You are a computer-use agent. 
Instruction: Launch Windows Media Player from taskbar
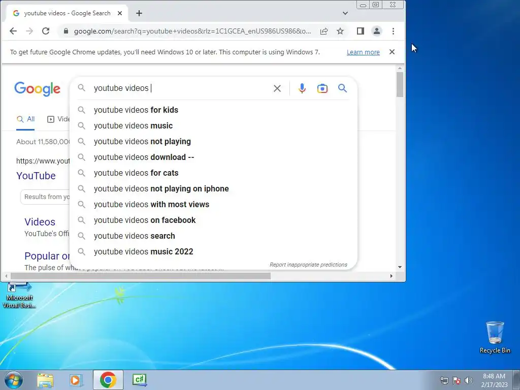pos(76,380)
